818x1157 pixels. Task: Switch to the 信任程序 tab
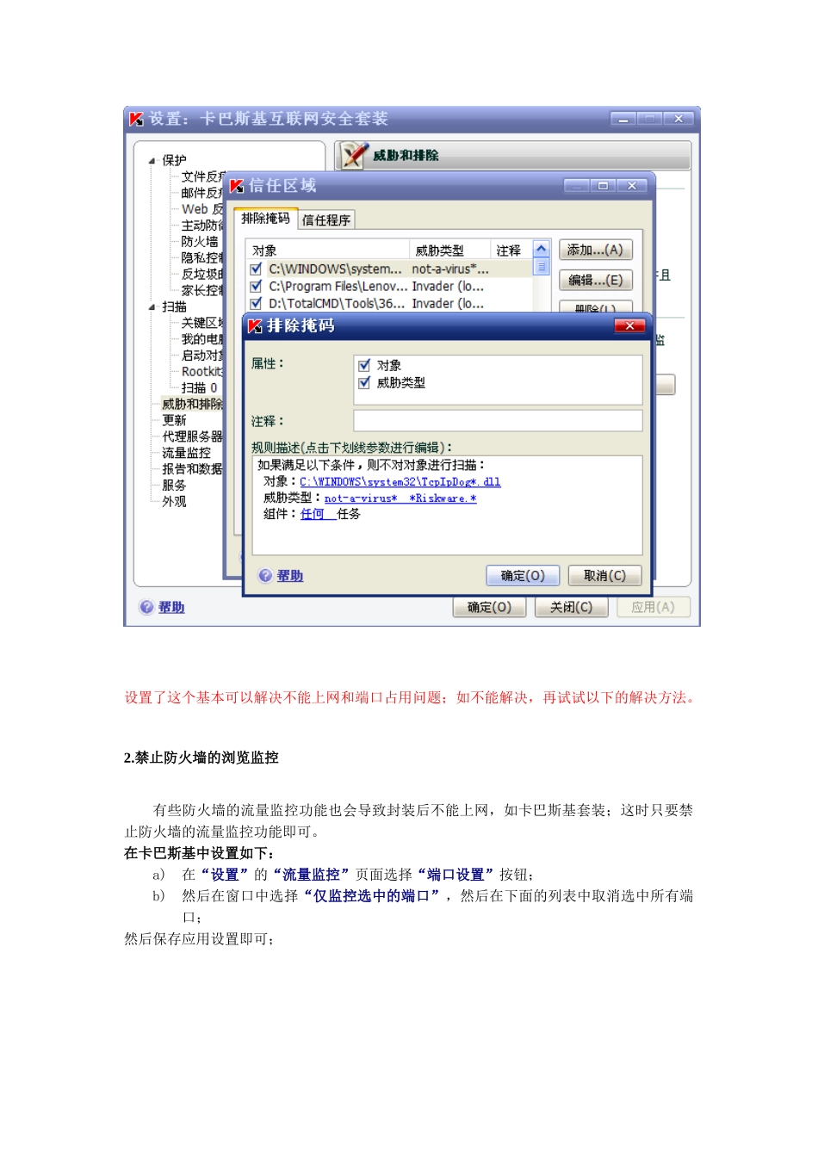pyautogui.click(x=326, y=220)
